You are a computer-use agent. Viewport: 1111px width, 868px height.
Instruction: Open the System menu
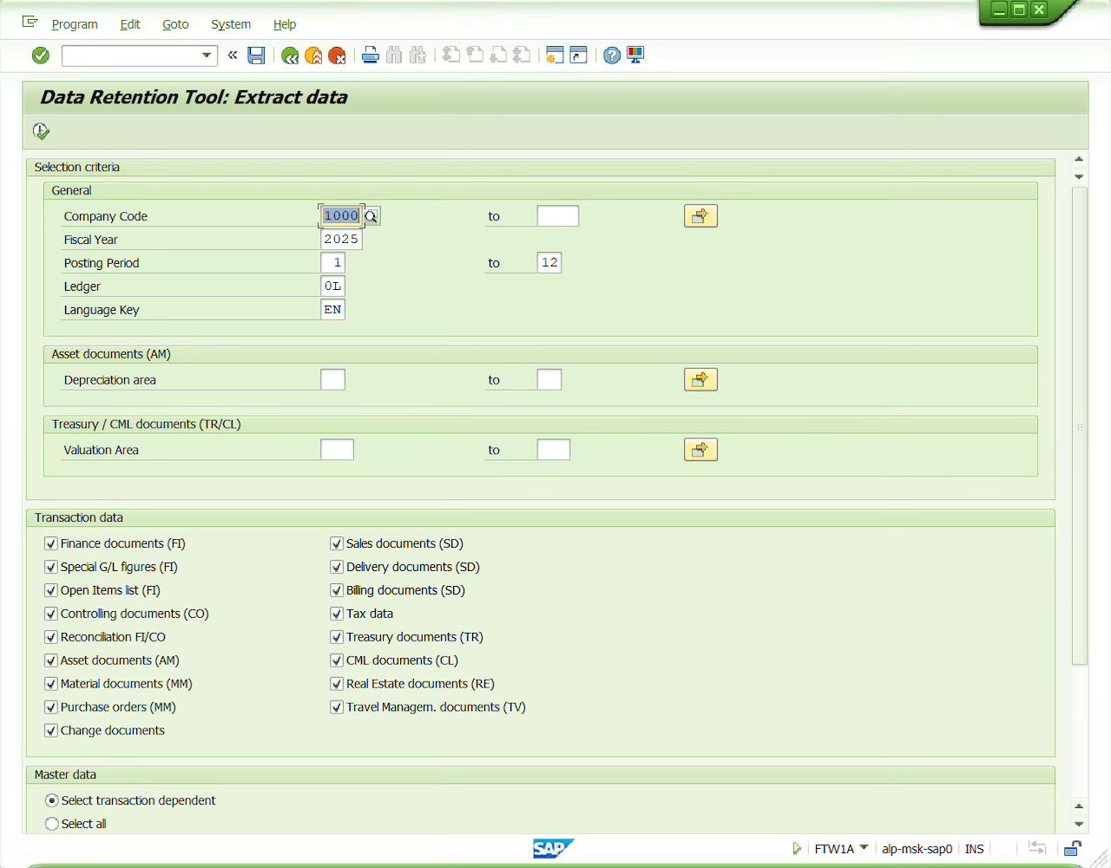231,24
